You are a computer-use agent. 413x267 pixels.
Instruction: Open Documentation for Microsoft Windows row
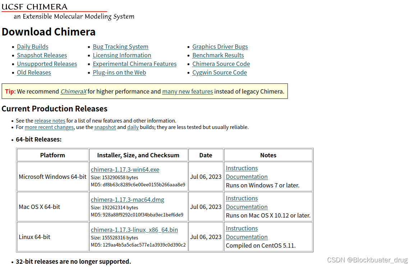click(247, 177)
